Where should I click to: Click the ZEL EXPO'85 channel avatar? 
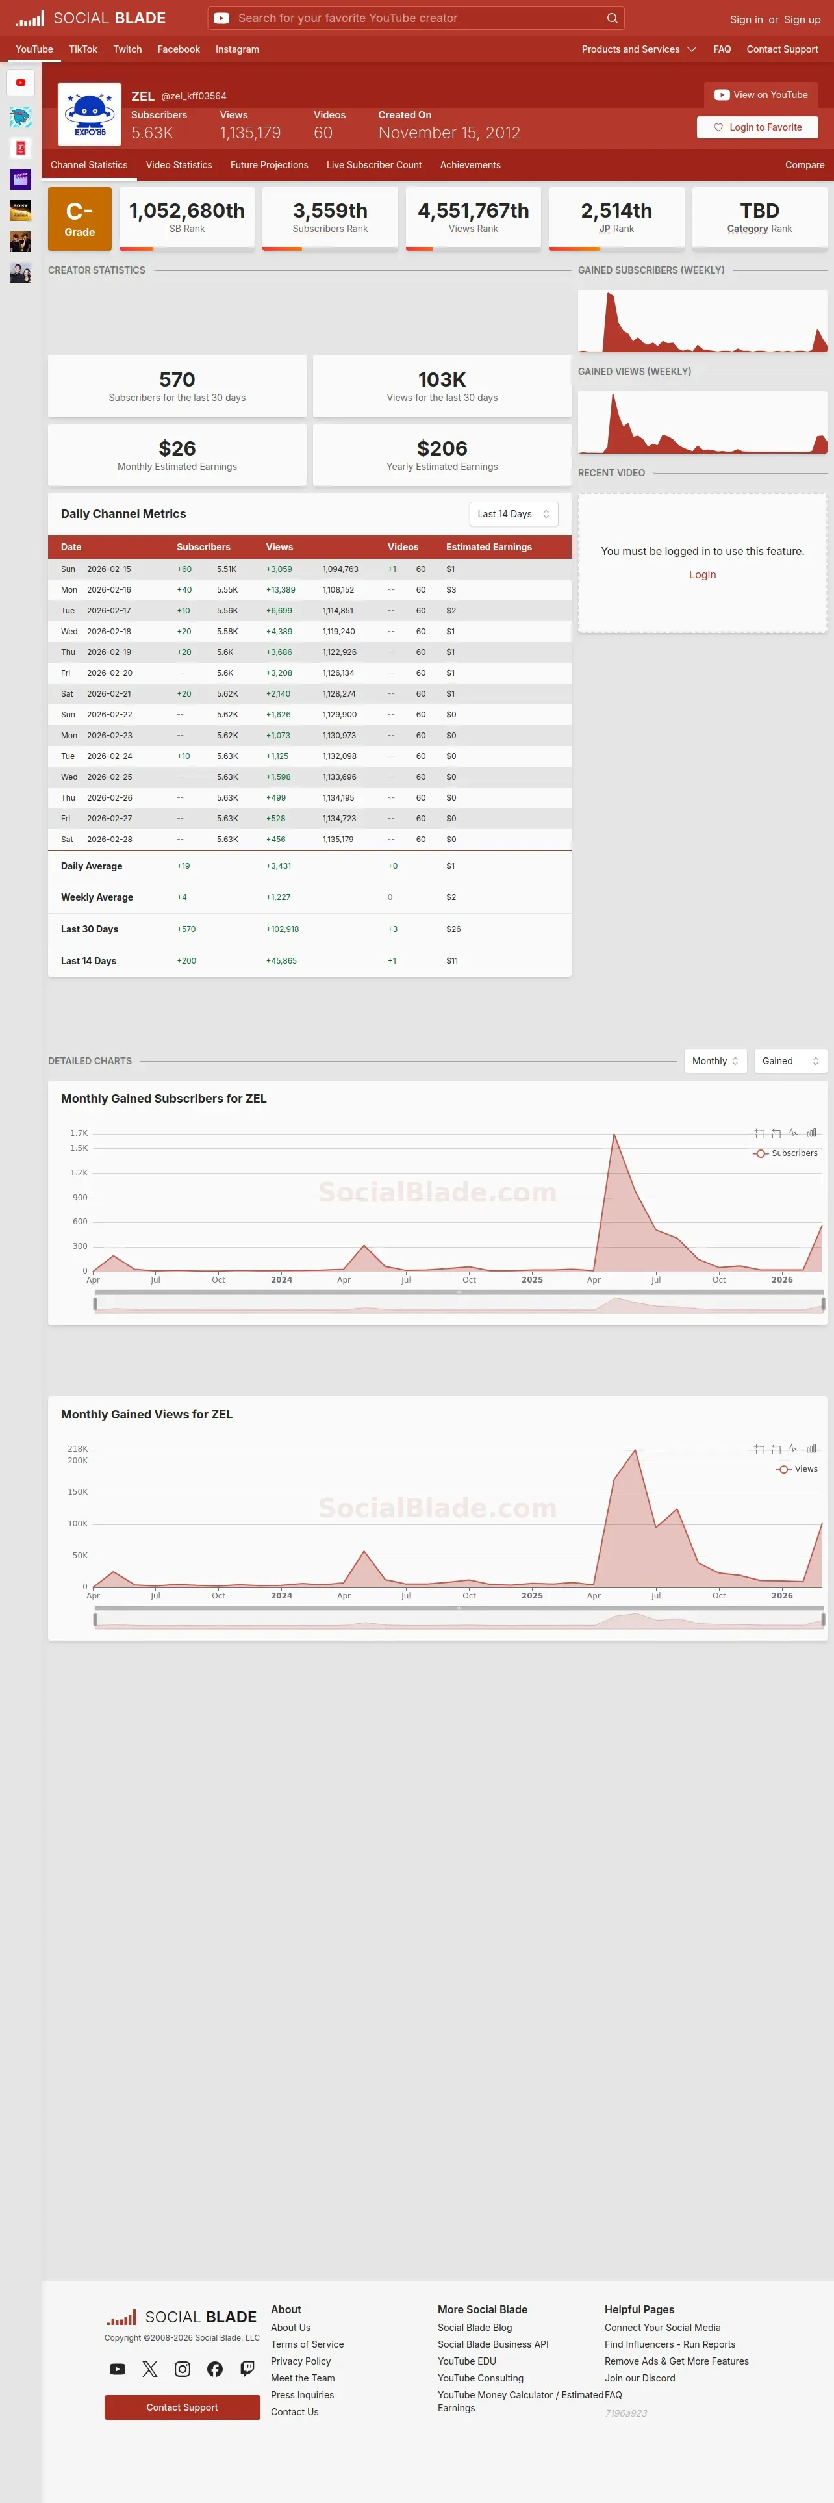(x=90, y=114)
